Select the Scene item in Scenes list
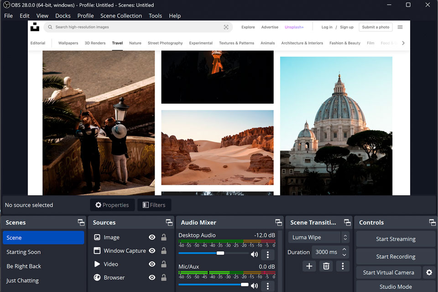This screenshot has height=292, width=438. point(44,238)
